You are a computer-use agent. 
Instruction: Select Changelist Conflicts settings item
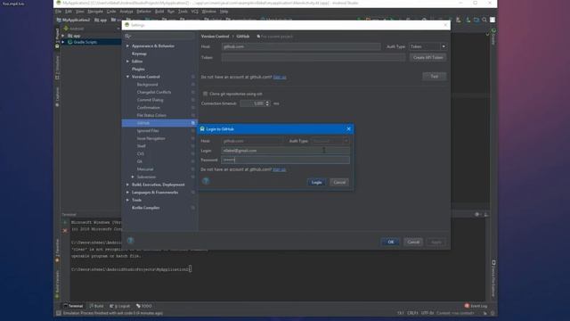pyautogui.click(x=154, y=92)
